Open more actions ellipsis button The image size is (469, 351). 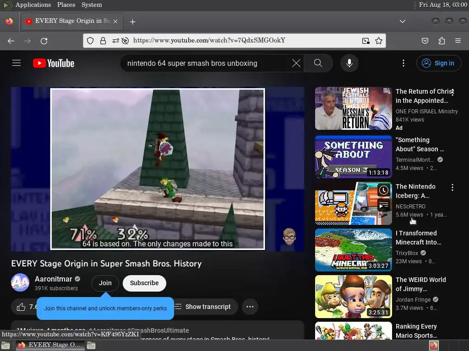coord(250,307)
